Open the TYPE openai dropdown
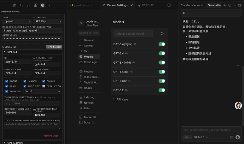Viewport: 244px width, 144px height. [x=17, y=21]
